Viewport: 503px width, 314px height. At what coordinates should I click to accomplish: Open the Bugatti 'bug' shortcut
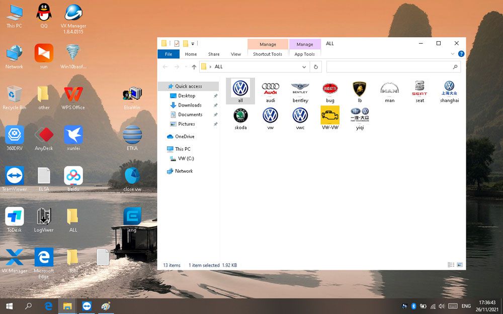click(330, 91)
